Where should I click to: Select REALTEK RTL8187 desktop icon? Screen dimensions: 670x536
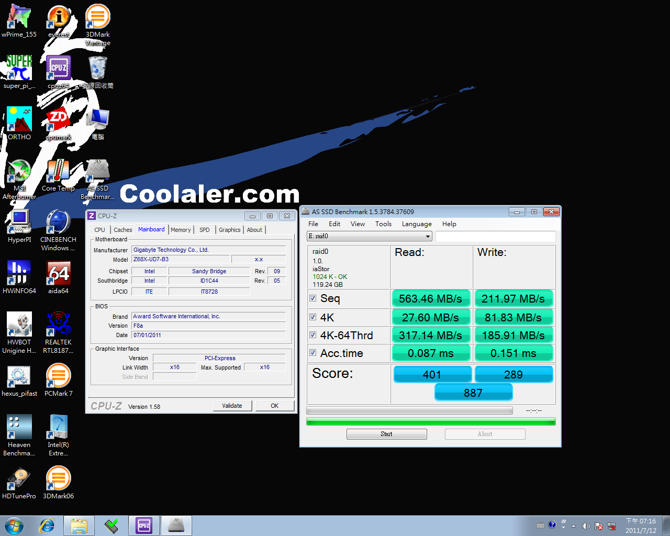click(59, 333)
